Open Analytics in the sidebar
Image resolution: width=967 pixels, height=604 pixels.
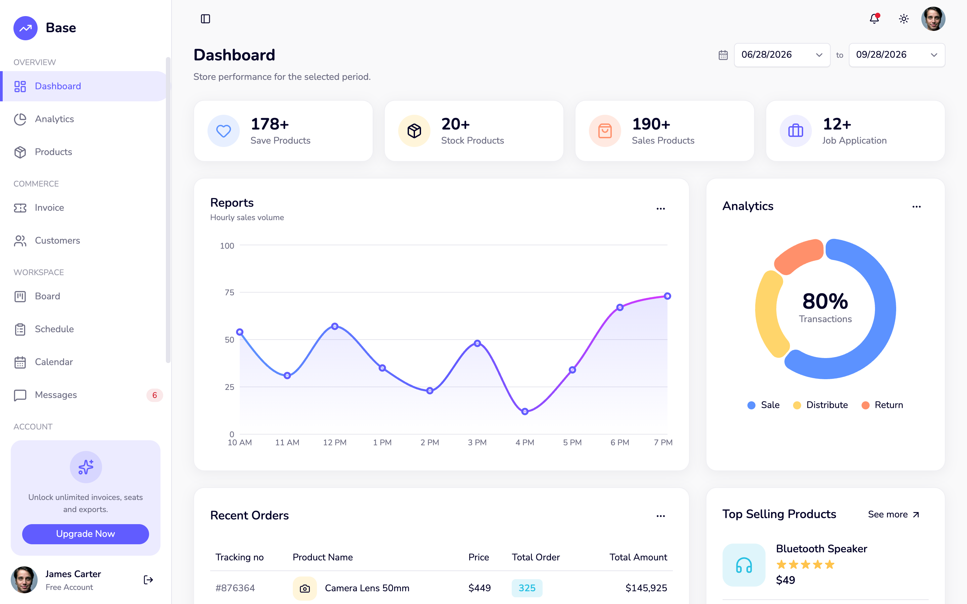(x=84, y=119)
